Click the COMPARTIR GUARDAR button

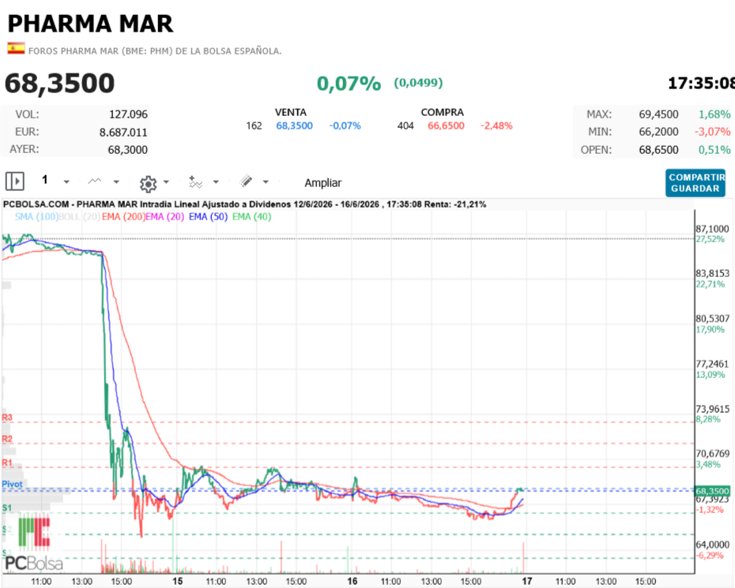coord(695,182)
